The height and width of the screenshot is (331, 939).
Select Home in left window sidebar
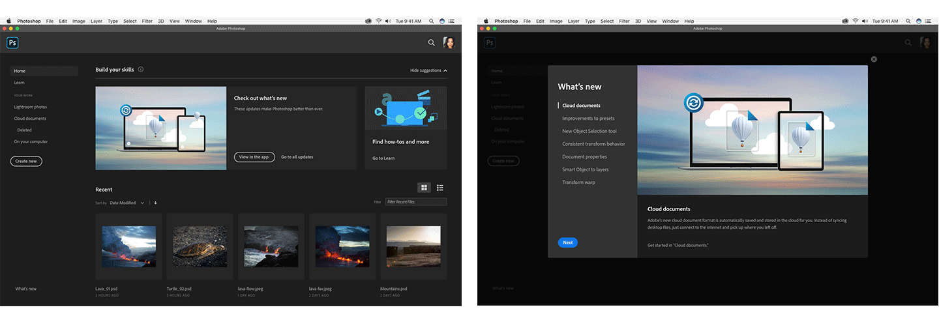(44, 71)
